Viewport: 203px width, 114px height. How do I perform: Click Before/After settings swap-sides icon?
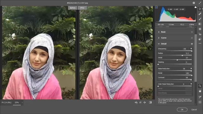[x=136, y=103]
